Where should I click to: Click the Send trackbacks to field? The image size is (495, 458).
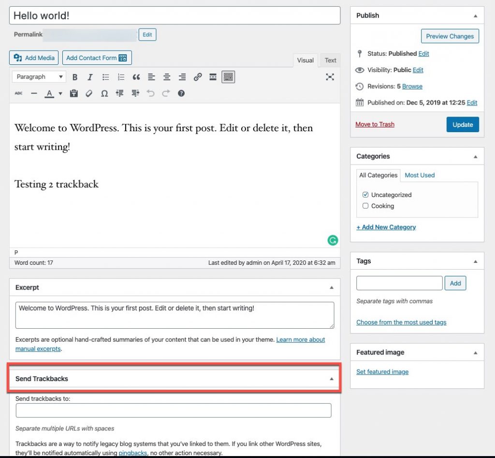coord(174,411)
